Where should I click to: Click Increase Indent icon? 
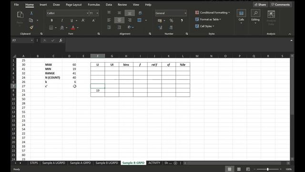[x=119, y=27]
